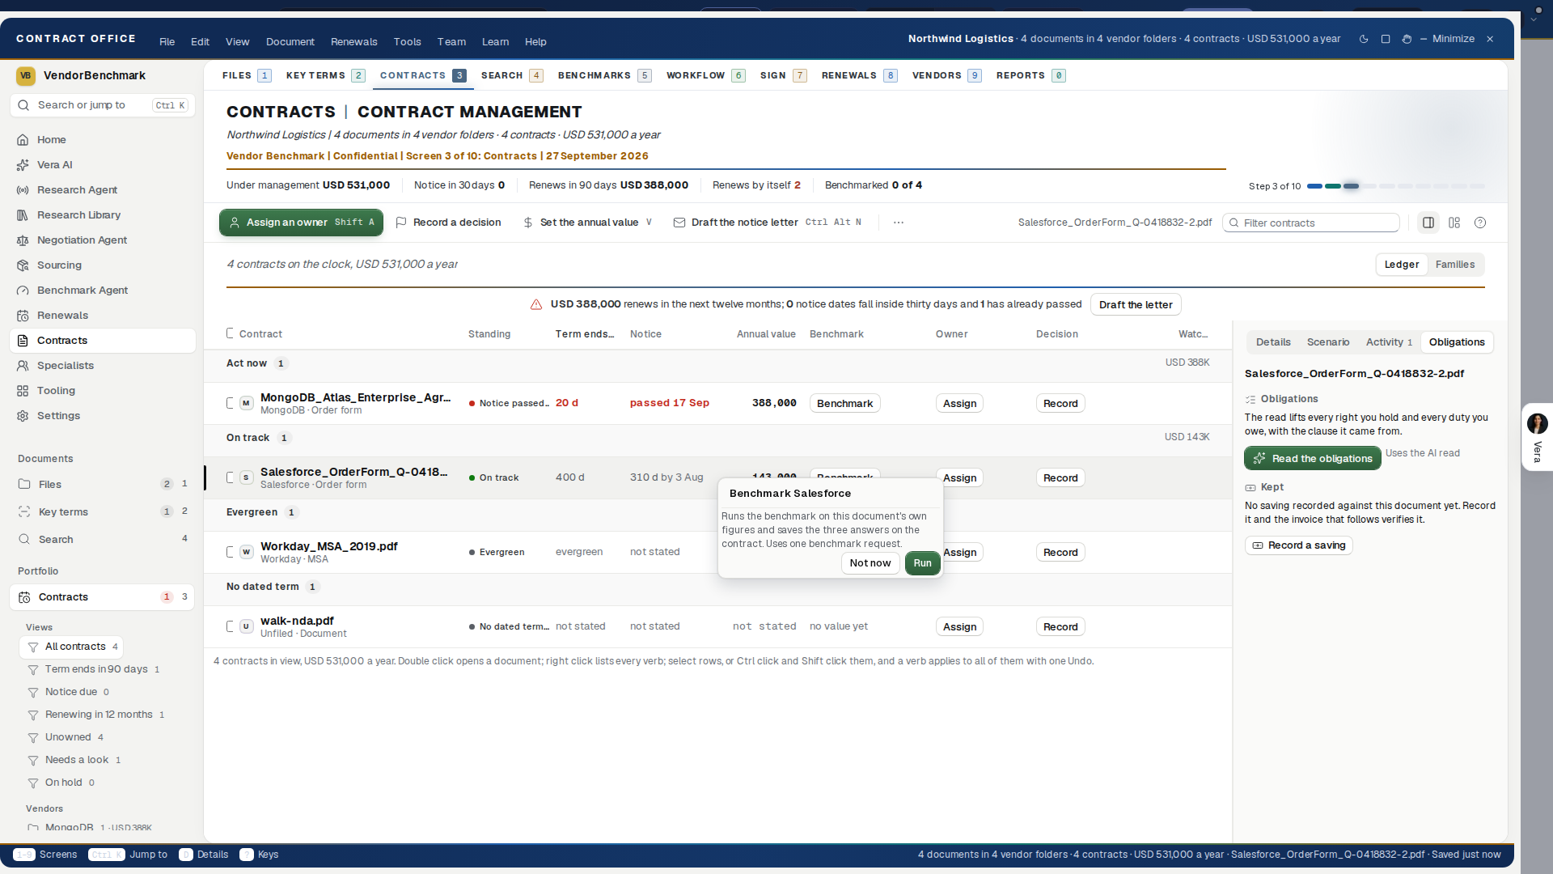Open Tooling in the sidebar
Viewport: 1553px width, 874px height.
click(103, 391)
